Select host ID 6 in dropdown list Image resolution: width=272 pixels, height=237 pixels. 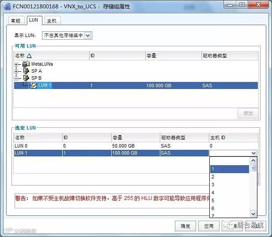pyautogui.click(x=230, y=208)
